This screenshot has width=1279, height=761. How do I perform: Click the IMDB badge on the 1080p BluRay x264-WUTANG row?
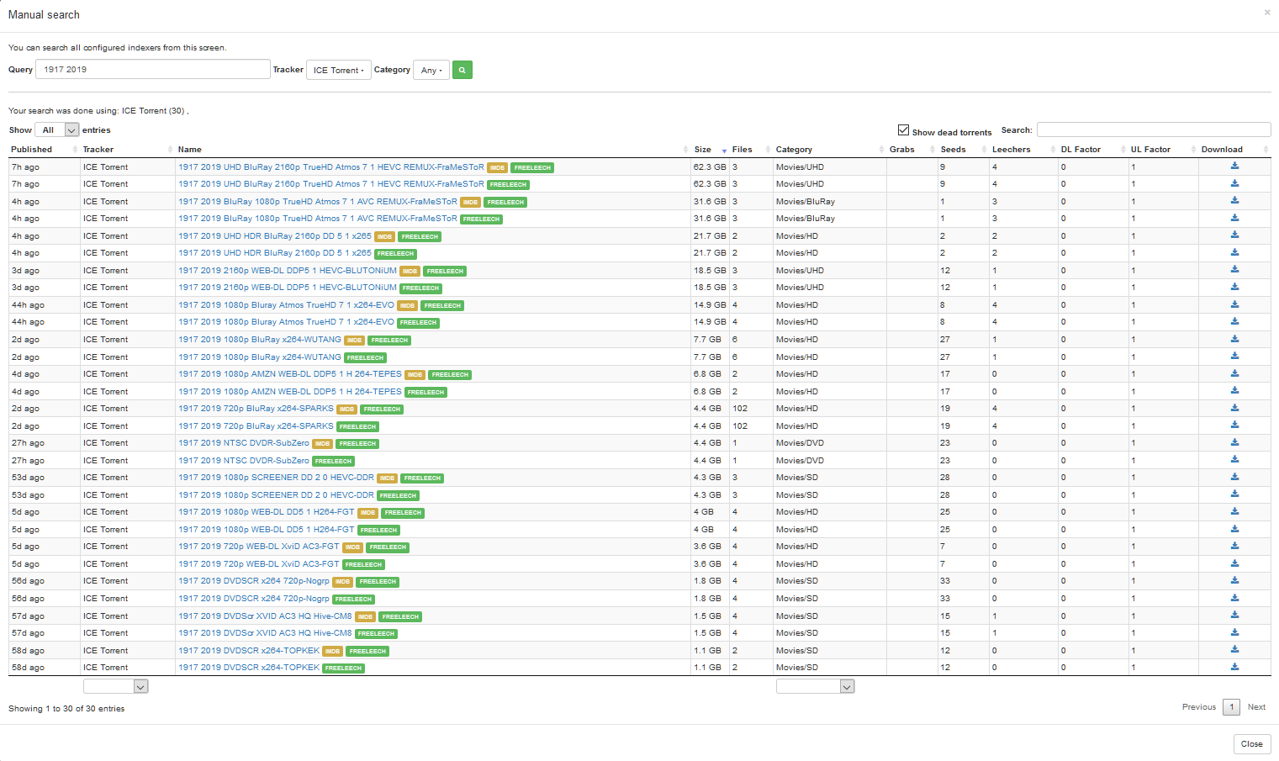[354, 340]
